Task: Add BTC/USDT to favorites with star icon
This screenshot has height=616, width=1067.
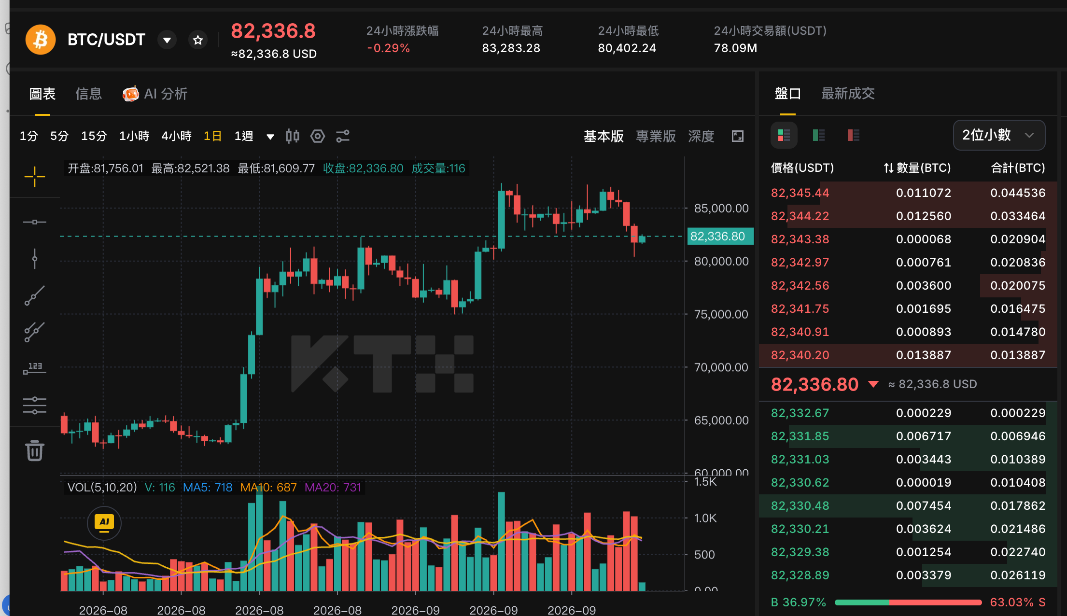Action: pos(198,40)
